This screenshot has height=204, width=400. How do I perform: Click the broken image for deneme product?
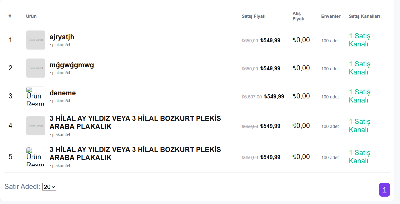click(36, 96)
